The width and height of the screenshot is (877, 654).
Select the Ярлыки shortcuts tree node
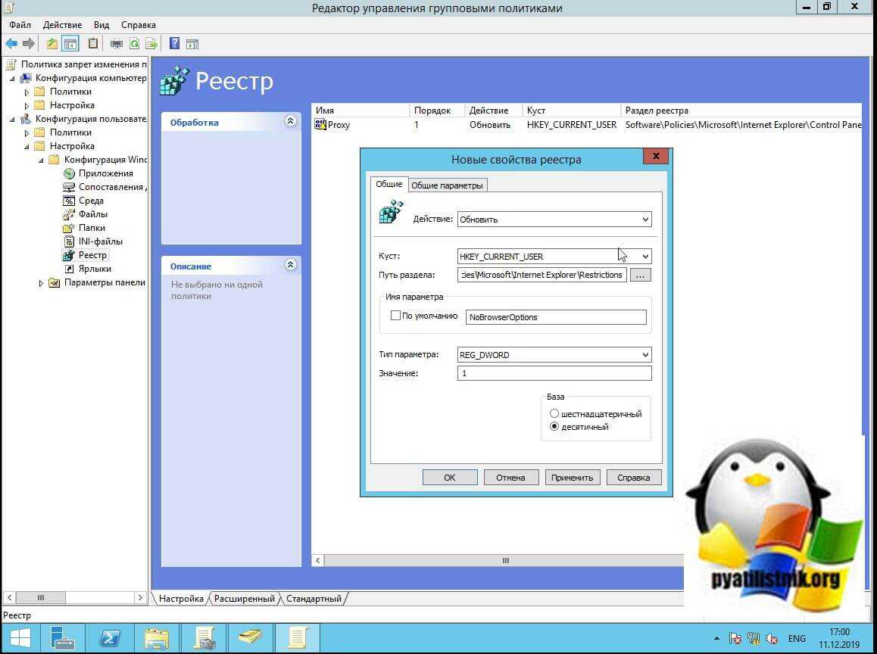pyautogui.click(x=95, y=269)
